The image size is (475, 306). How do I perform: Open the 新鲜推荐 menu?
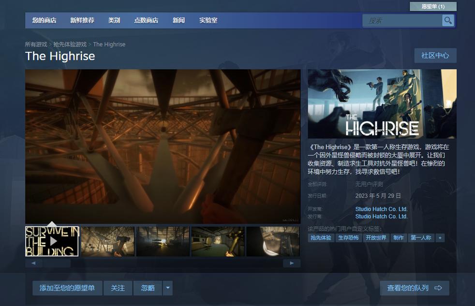click(82, 20)
